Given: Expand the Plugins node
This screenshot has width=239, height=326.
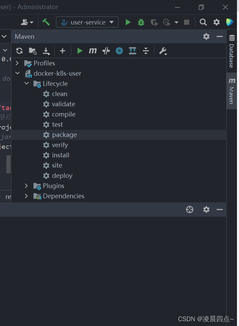Looking at the screenshot, I should 27,186.
